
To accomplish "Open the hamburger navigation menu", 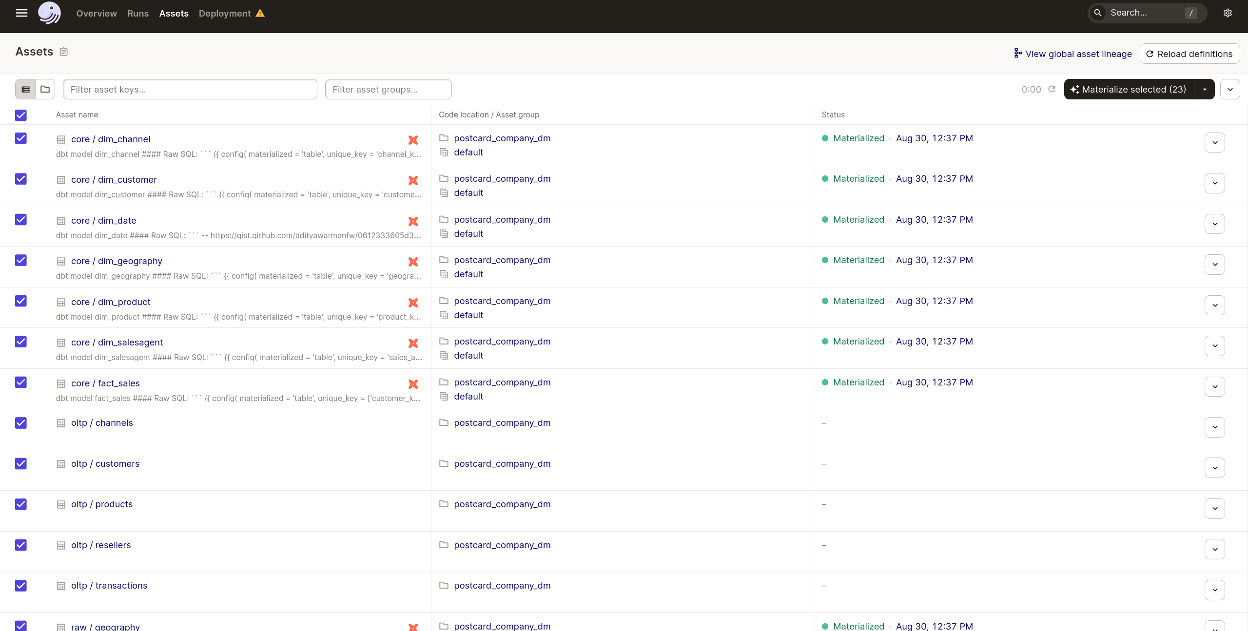I will (21, 13).
